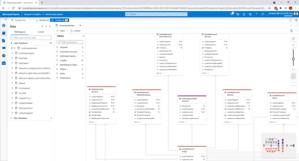Screen dimensions: 299x161
Task: Expand the Channel table group
Action: [57, 47]
